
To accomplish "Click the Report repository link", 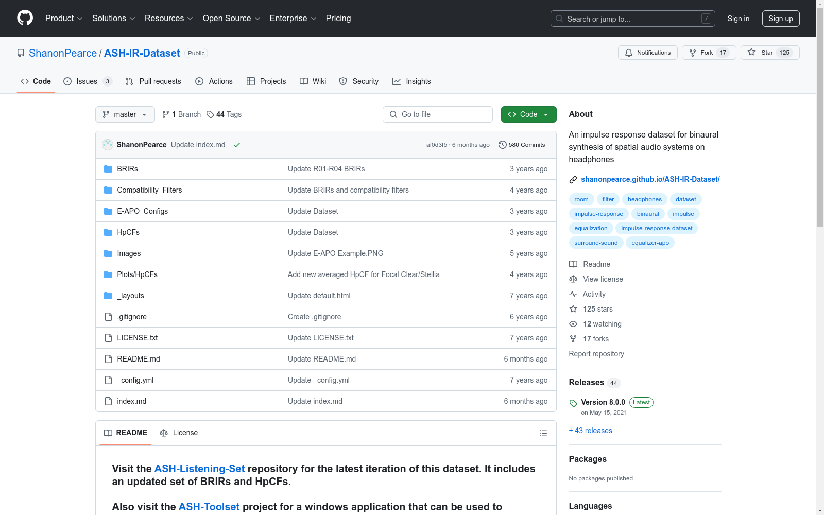I will tap(596, 354).
